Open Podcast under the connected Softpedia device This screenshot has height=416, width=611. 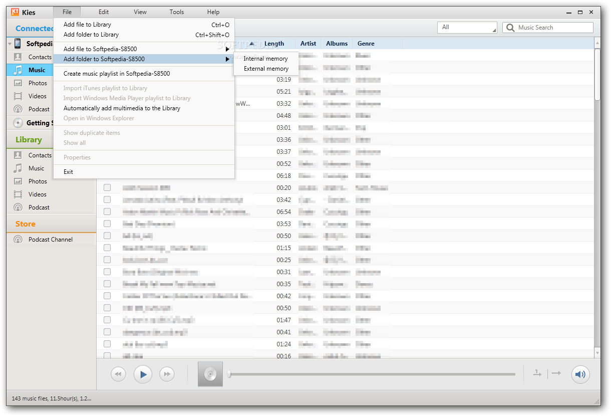39,109
